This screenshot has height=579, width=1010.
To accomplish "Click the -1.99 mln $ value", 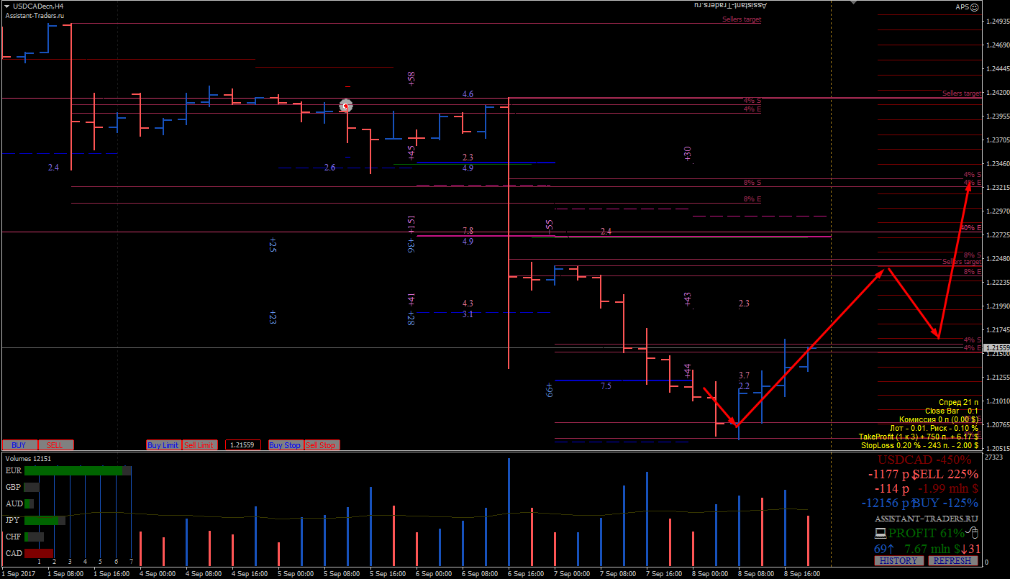I will point(948,488).
